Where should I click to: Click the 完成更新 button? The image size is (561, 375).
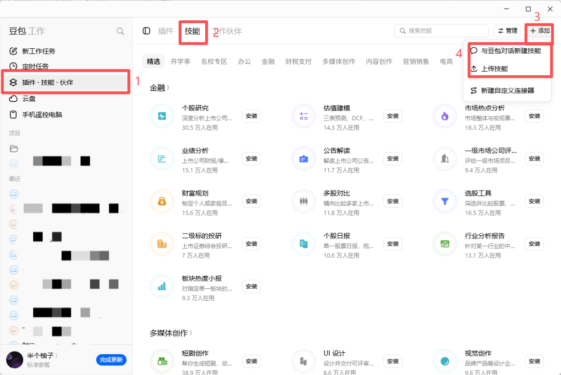[x=111, y=359]
